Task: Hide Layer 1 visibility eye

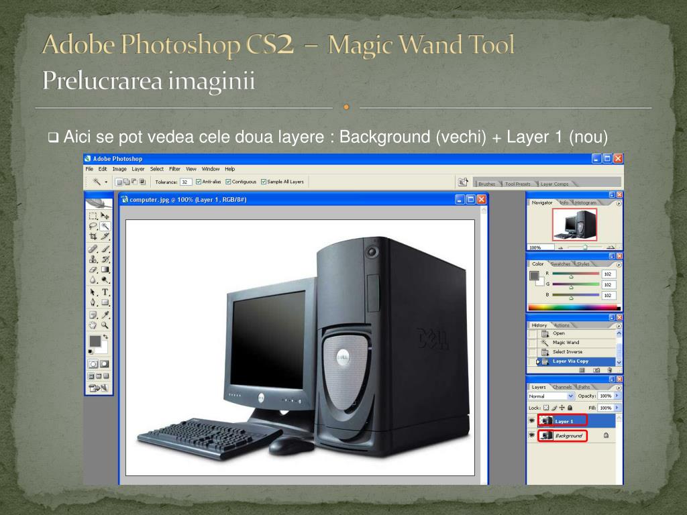Action: (x=531, y=421)
